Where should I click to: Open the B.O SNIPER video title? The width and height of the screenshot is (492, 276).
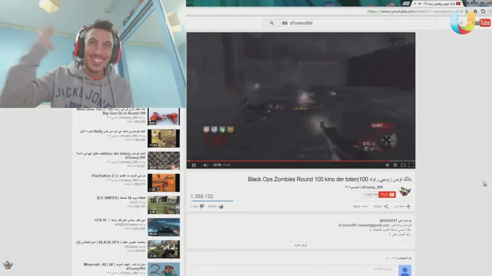click(121, 198)
